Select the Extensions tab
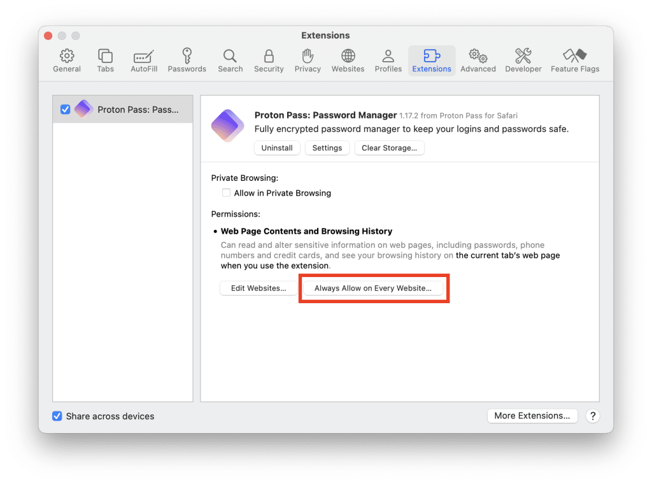This screenshot has height=484, width=652. 431,60
